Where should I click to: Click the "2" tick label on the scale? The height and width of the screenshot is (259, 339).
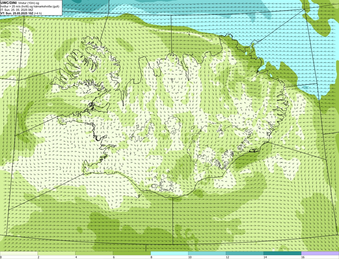click(x=38, y=257)
